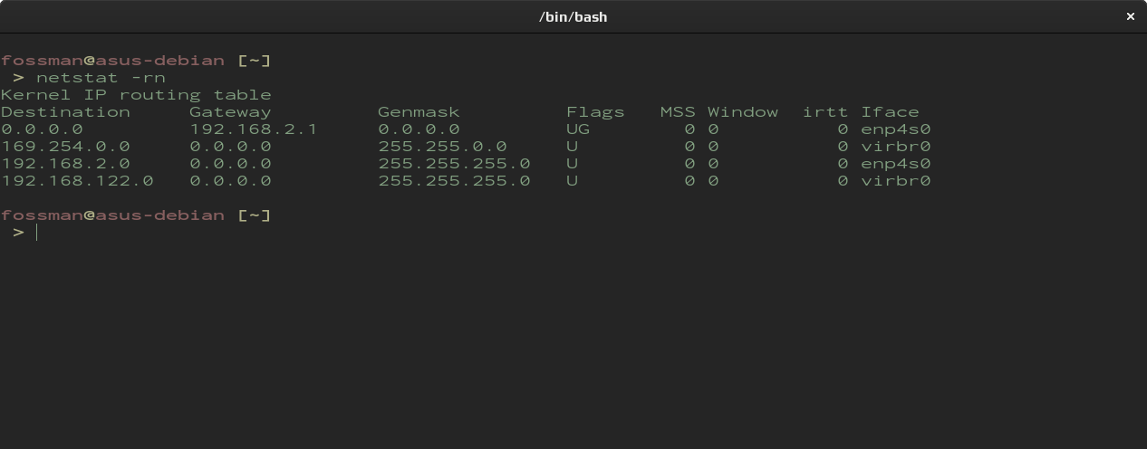Screen dimensions: 1147x449
Task: Click the Flags column header
Action: click(x=595, y=112)
